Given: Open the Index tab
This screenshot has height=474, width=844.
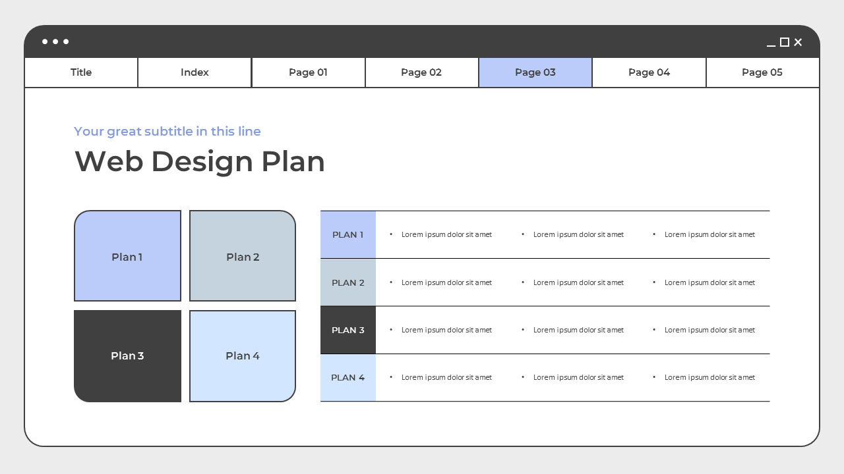Looking at the screenshot, I should pos(195,72).
